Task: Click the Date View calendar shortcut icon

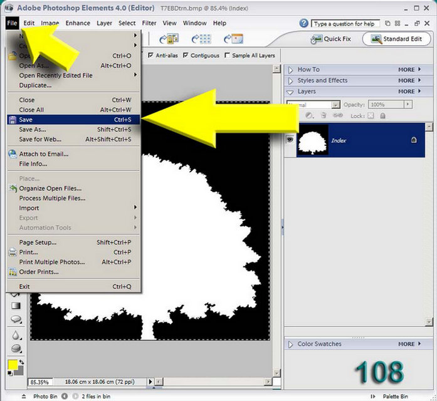Action: click(x=234, y=39)
